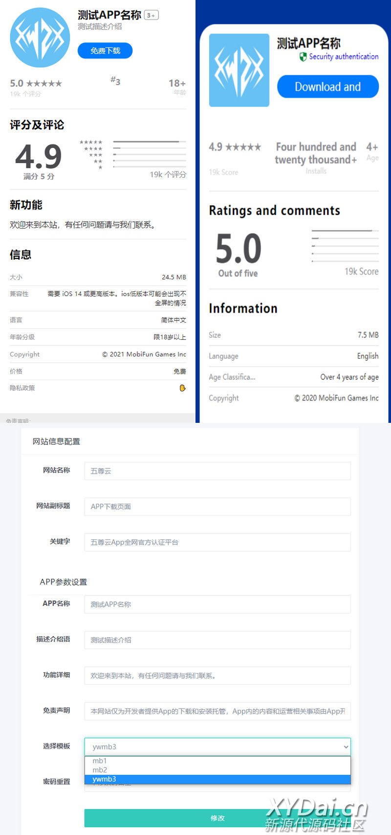Click the square app icon in English template

click(239, 70)
